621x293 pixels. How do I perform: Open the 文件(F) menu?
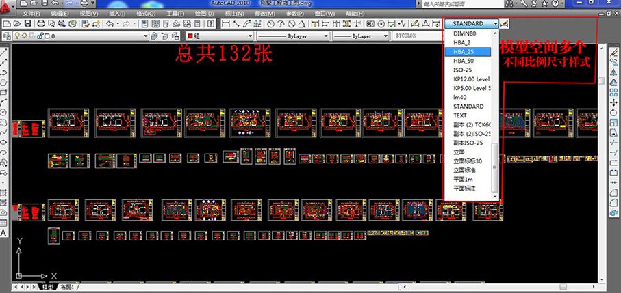point(31,14)
